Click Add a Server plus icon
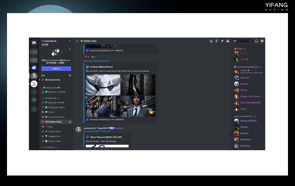This screenshot has width=295, height=186. tap(34, 92)
